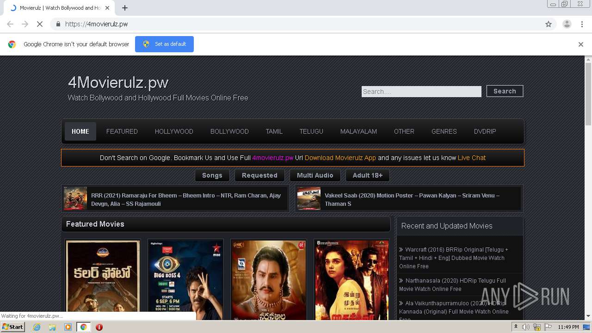Close the Movierulz tab
Viewport: 592px width, 333px height.
tap(108, 8)
